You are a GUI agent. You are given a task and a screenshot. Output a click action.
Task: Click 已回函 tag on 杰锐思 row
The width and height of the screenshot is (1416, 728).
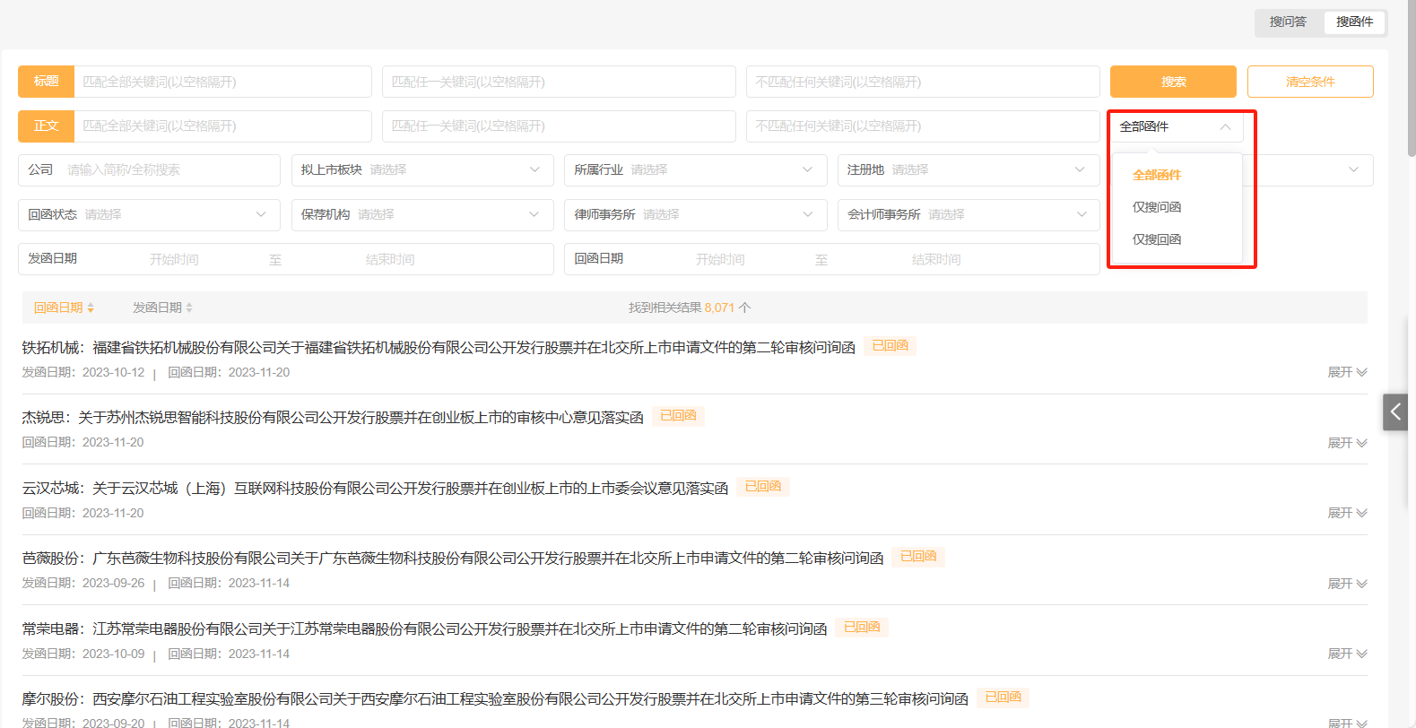(x=678, y=416)
